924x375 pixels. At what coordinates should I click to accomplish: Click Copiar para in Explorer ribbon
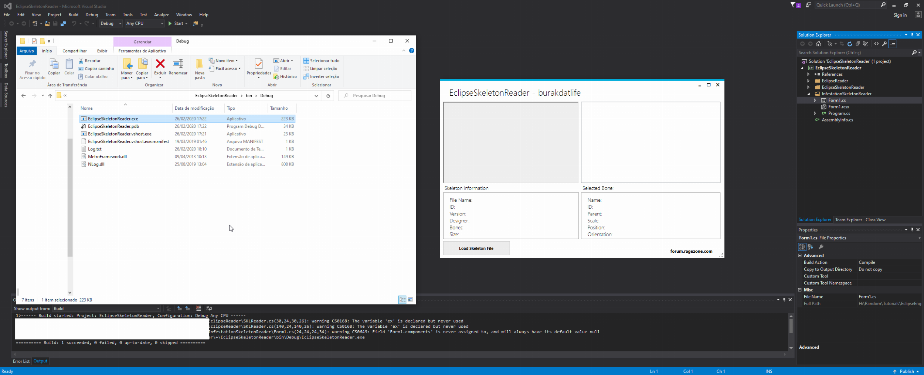click(142, 69)
